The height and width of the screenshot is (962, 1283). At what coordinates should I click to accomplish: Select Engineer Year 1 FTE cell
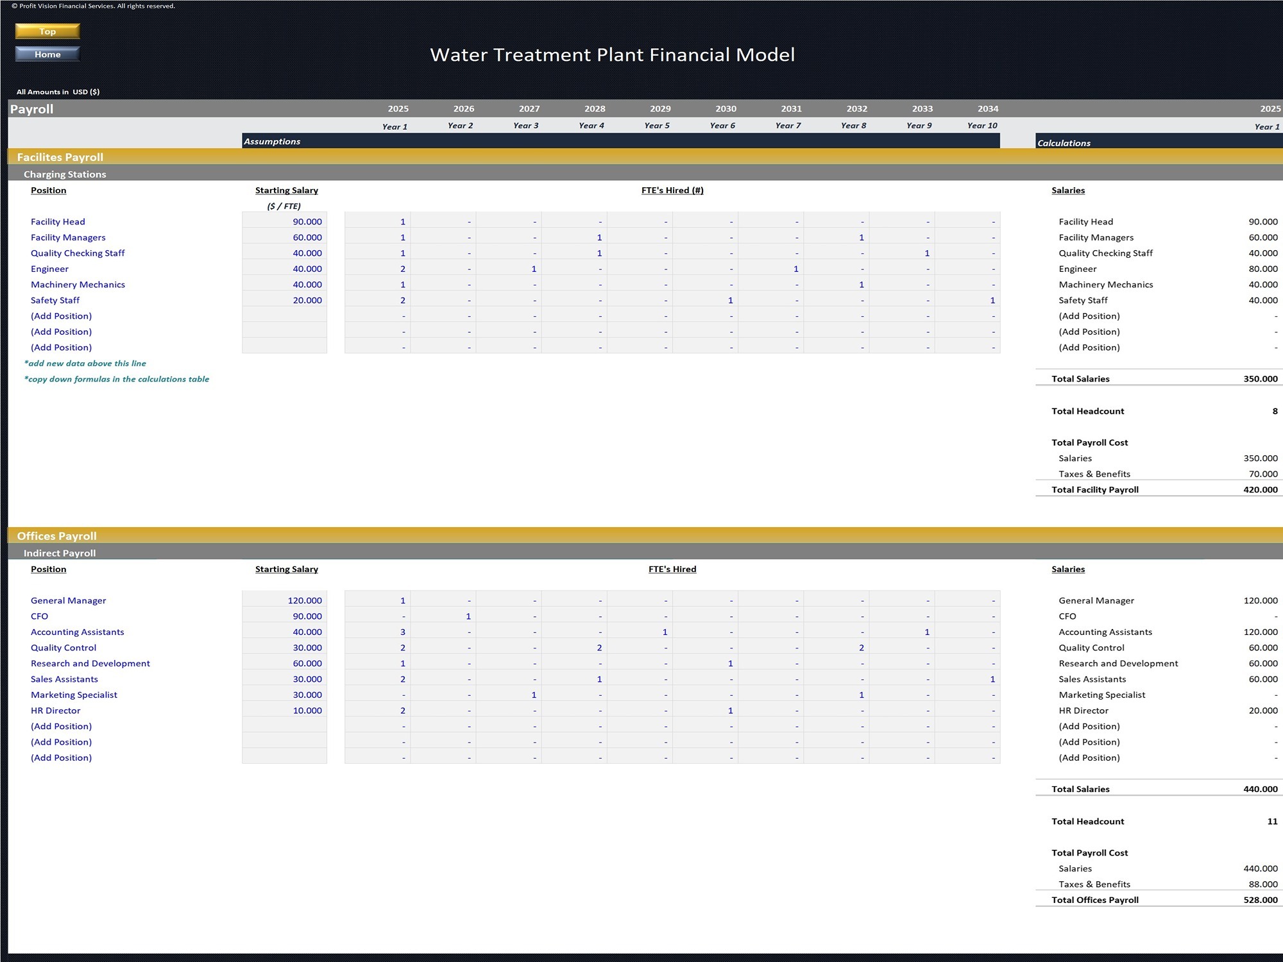377,269
